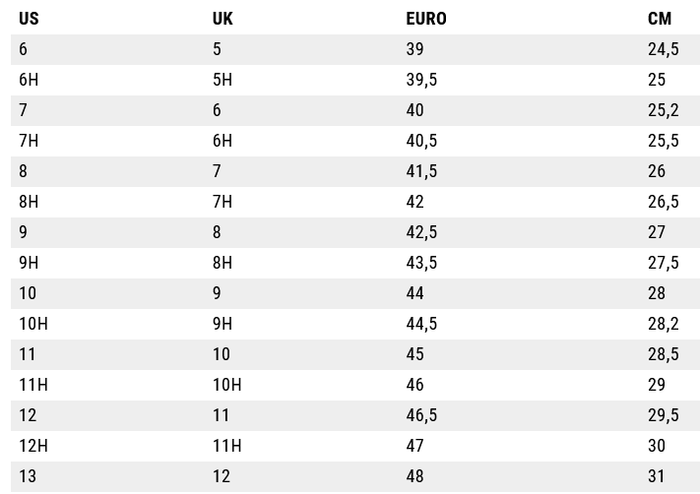Click the 31 CM value

point(657,476)
